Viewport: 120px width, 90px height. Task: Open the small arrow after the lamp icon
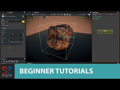click(71, 14)
